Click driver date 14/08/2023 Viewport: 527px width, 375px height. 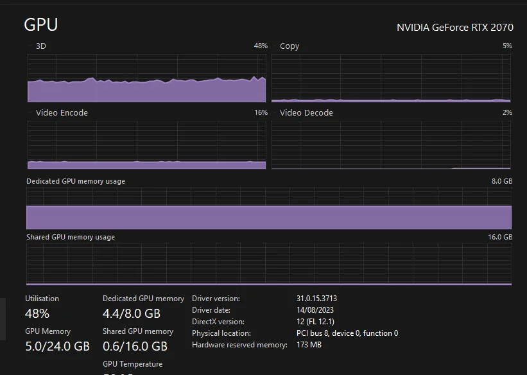(x=315, y=310)
